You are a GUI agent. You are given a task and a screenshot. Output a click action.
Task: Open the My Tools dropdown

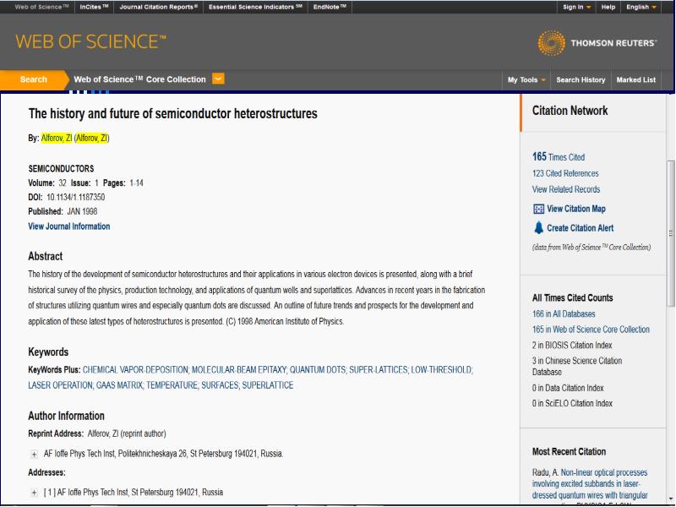tap(526, 79)
